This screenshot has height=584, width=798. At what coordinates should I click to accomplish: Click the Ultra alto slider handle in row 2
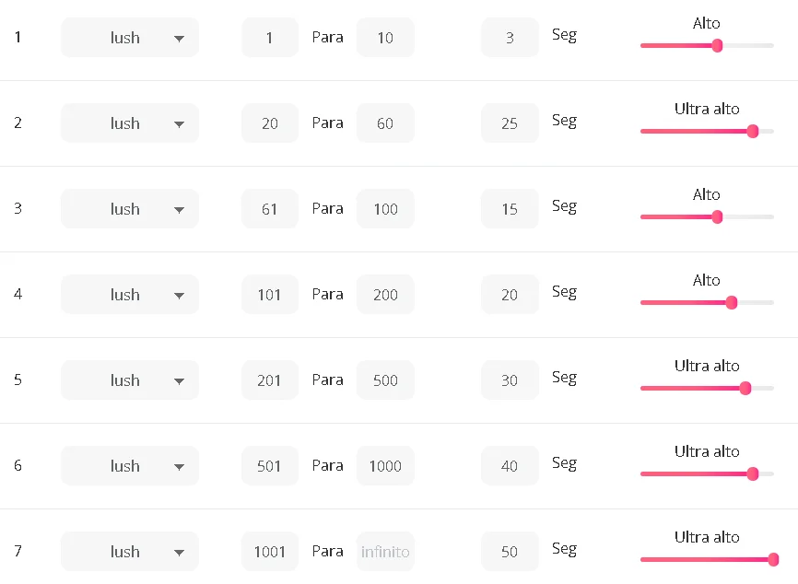coord(752,131)
